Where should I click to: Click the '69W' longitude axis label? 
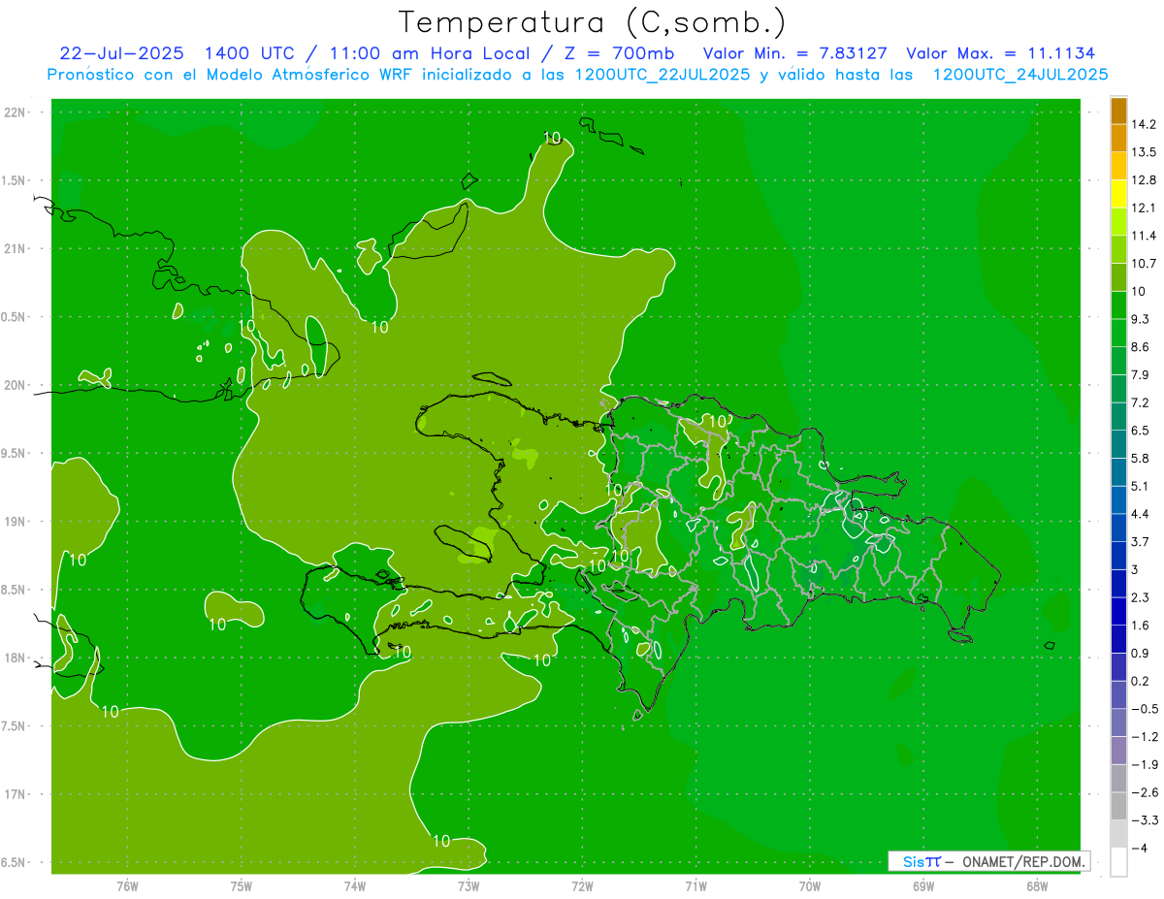(x=922, y=886)
